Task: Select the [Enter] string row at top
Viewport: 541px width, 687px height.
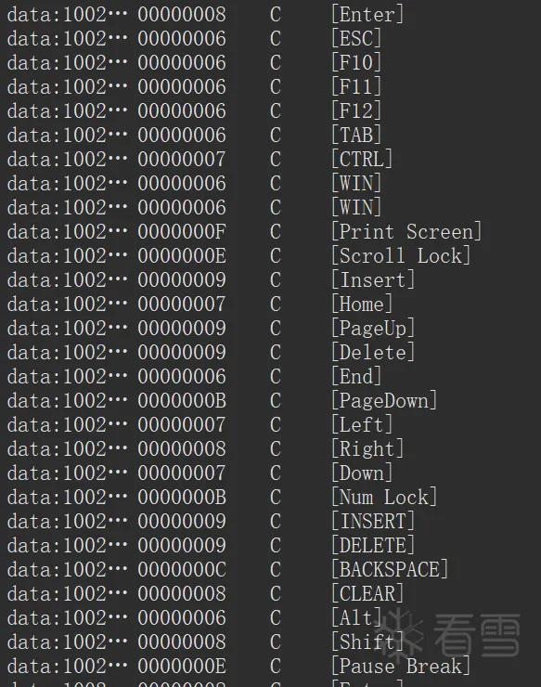Action: [270, 15]
